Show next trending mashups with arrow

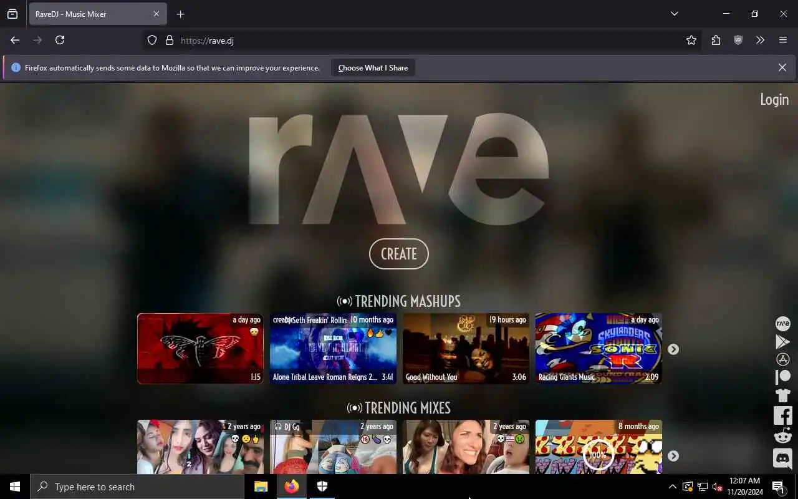(x=673, y=349)
